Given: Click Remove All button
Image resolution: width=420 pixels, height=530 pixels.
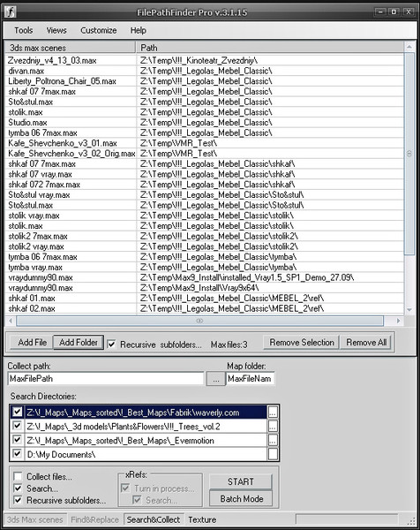Looking at the screenshot, I should [366, 343].
